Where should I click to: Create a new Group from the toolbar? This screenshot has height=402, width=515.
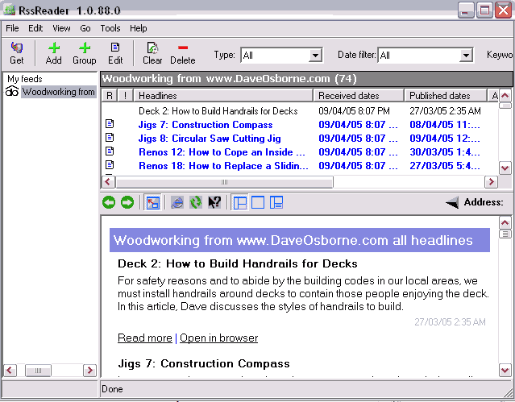pyautogui.click(x=85, y=53)
